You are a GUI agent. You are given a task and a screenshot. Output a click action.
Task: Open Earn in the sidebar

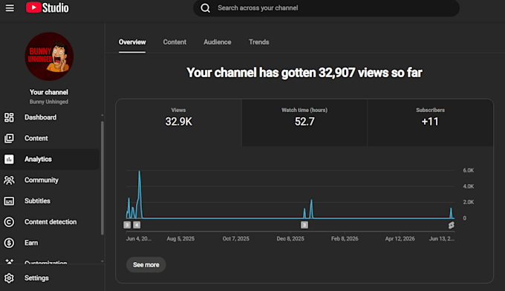50,243
